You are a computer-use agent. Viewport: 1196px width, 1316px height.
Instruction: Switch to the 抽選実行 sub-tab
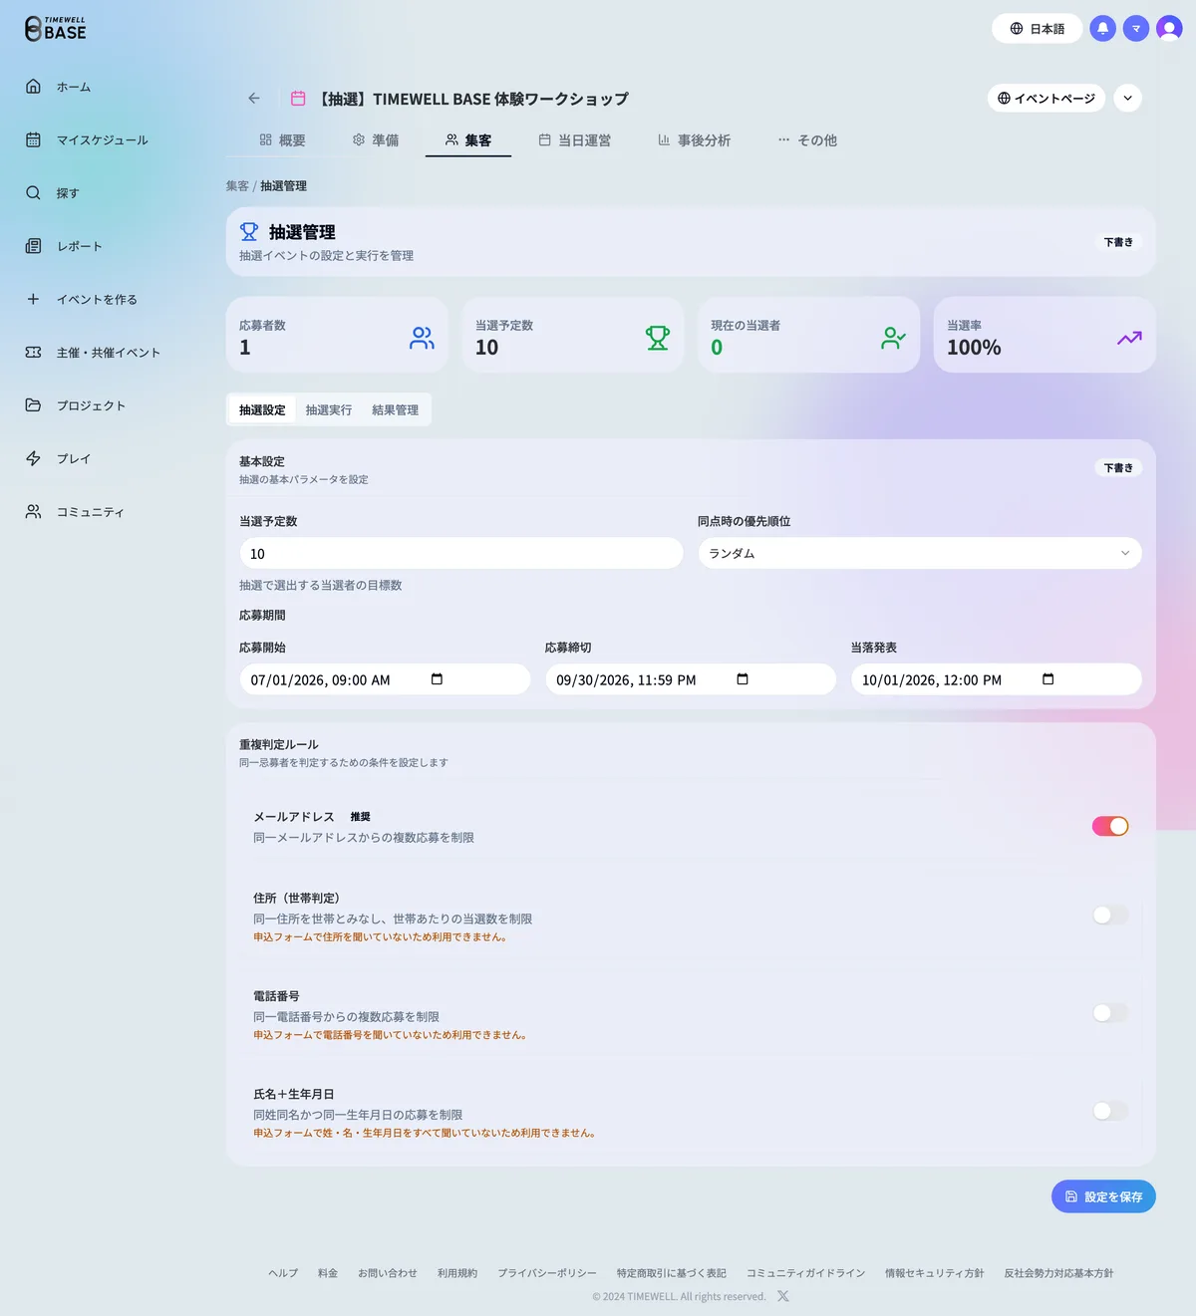pos(329,409)
